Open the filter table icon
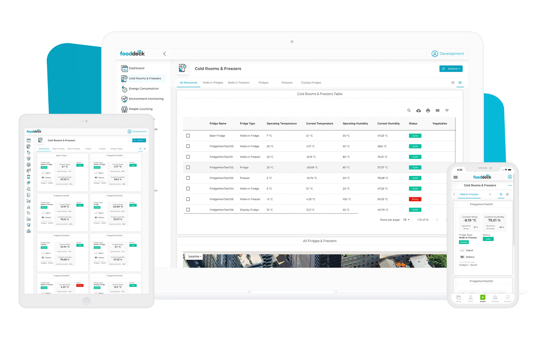 click(447, 110)
